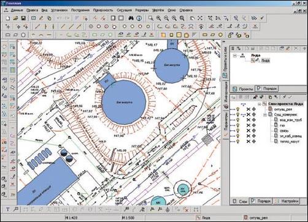This screenshot has height=222, width=308.
Task: Open the Установки menu
Action: 60,10
